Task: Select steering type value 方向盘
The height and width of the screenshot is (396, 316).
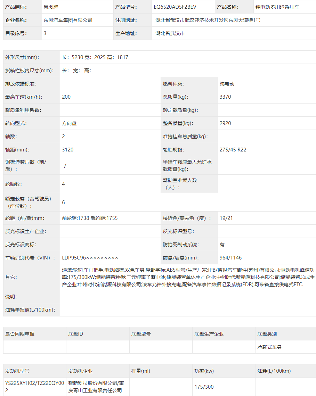Action: click(x=69, y=123)
